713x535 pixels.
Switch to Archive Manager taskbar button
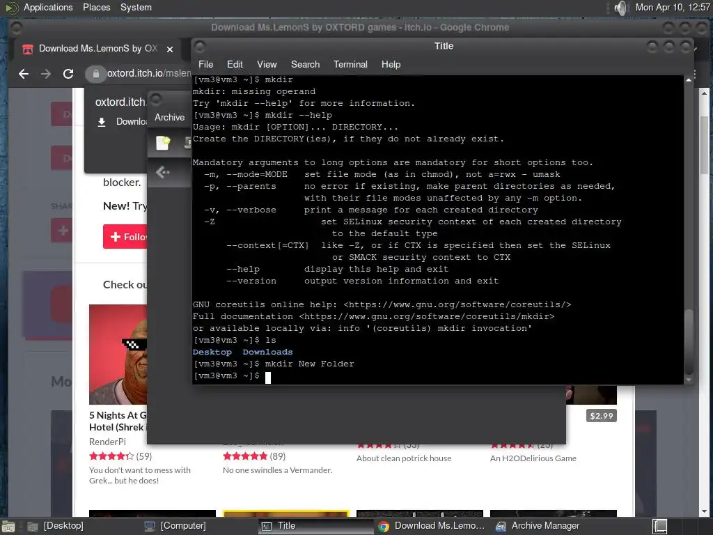tap(537, 526)
